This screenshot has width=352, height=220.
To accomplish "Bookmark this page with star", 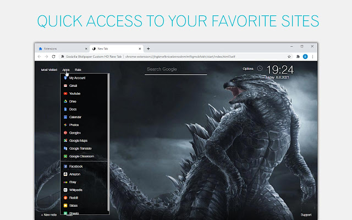I will (x=289, y=57).
